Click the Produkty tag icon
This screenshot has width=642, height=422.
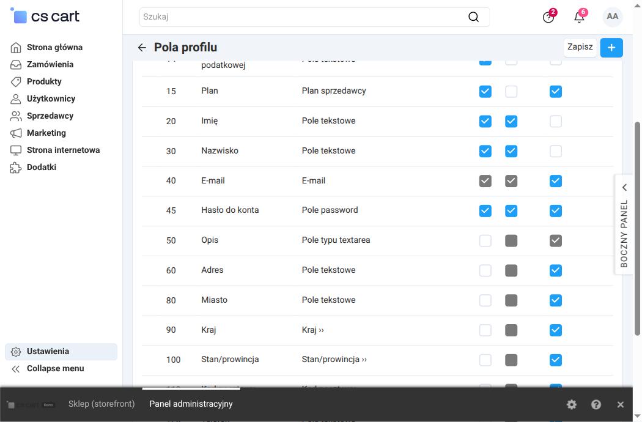pos(15,81)
